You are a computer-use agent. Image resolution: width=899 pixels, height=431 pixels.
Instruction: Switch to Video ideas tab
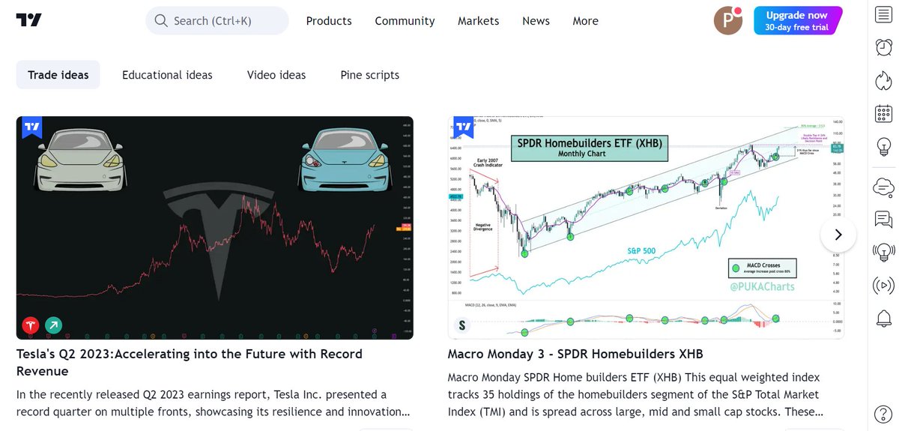tap(276, 75)
